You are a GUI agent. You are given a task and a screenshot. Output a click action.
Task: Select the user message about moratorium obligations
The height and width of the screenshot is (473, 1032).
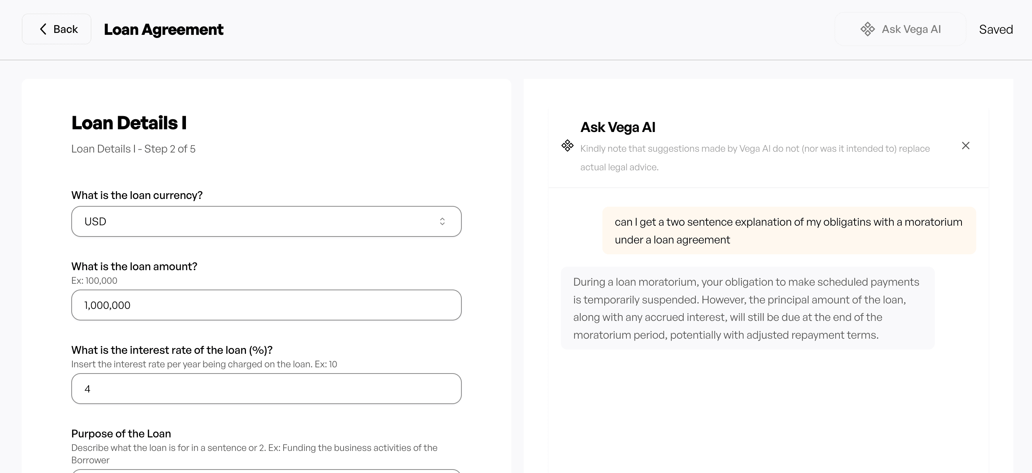[x=789, y=230]
